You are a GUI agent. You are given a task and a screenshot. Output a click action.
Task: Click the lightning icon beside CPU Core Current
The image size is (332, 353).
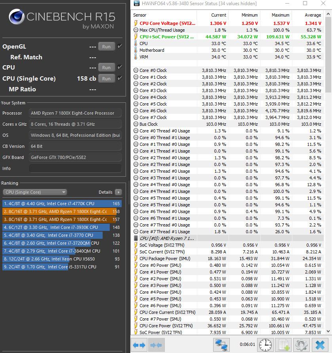[135, 312]
